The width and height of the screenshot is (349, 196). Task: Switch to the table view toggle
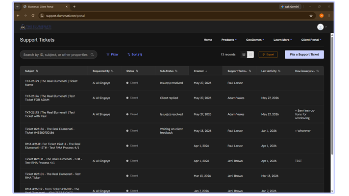click(244, 54)
